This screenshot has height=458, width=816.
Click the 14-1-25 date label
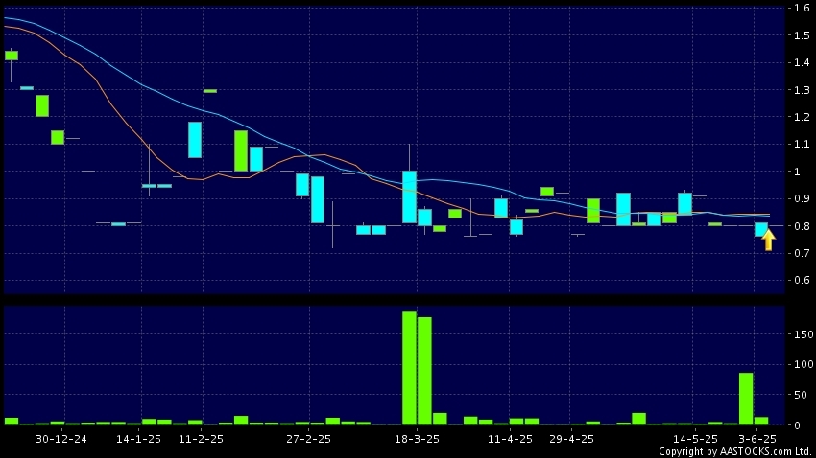[138, 439]
